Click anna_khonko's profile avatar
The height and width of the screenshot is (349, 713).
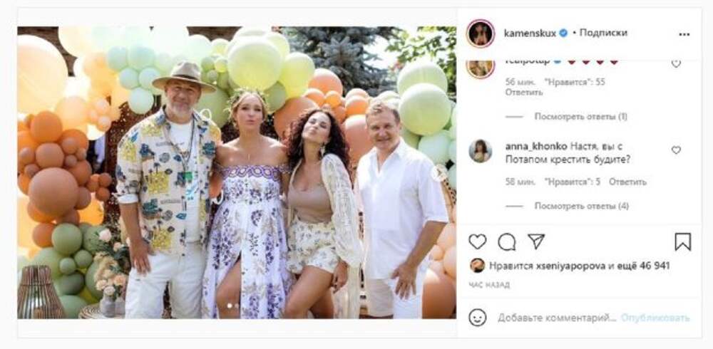[480, 151]
